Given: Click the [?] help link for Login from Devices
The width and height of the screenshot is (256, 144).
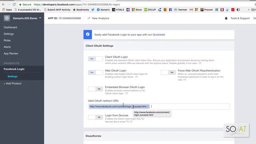Looking at the screenshot, I should pos(131,122).
